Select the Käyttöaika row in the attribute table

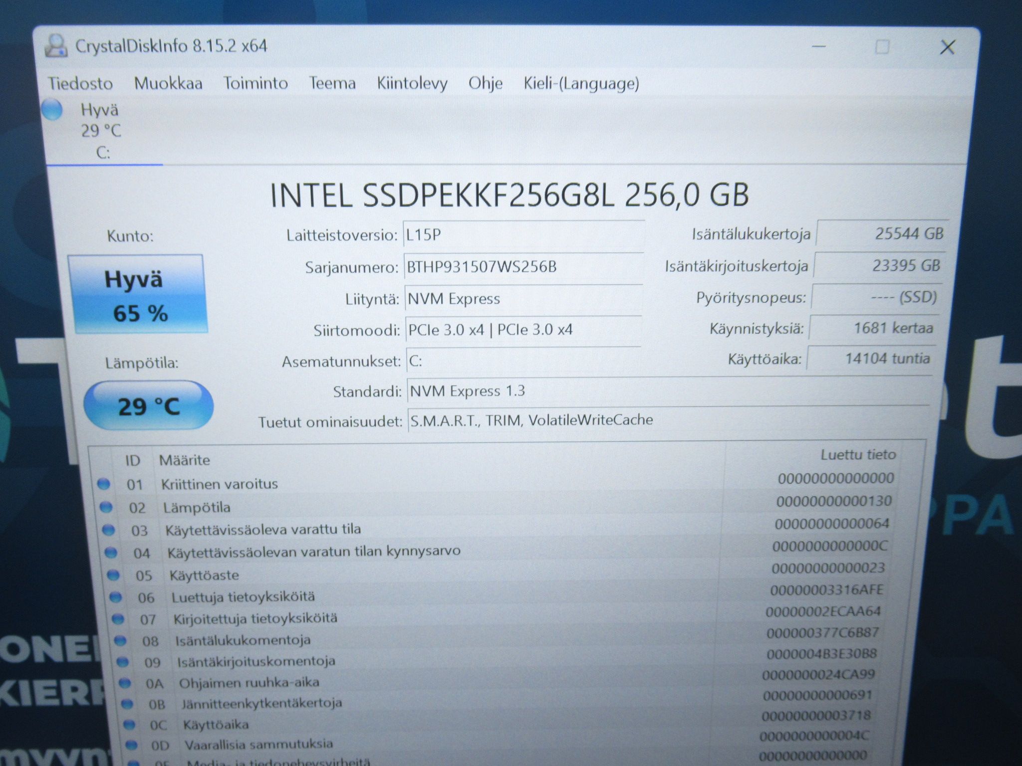(498, 720)
